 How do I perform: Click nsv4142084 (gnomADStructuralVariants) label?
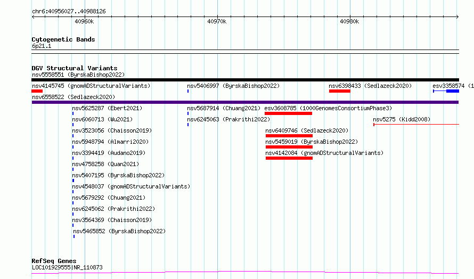(324, 153)
